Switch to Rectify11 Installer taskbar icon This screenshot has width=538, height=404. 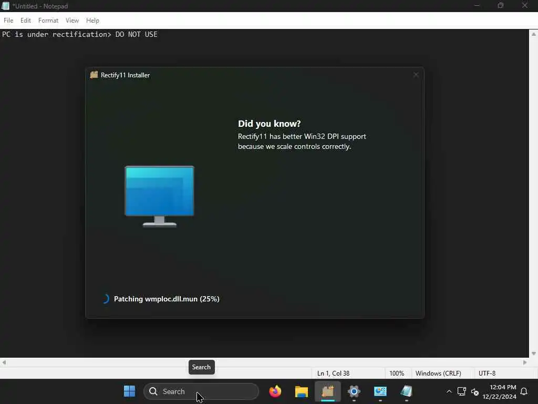328,391
